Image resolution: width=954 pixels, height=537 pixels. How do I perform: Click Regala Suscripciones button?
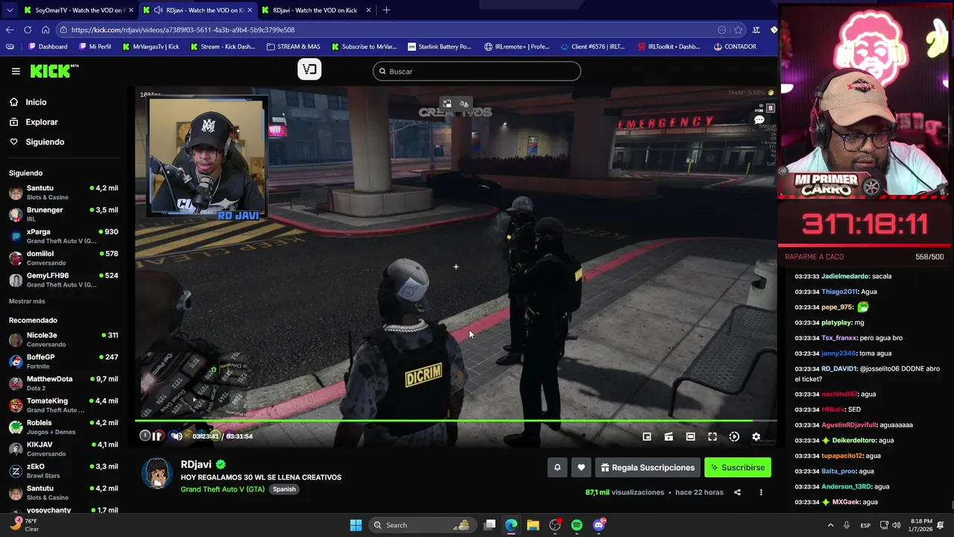click(648, 468)
